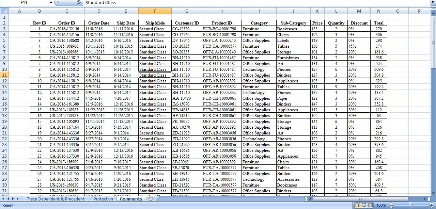Select column C header
This screenshot has width=436, height=209.
[x=67, y=11]
